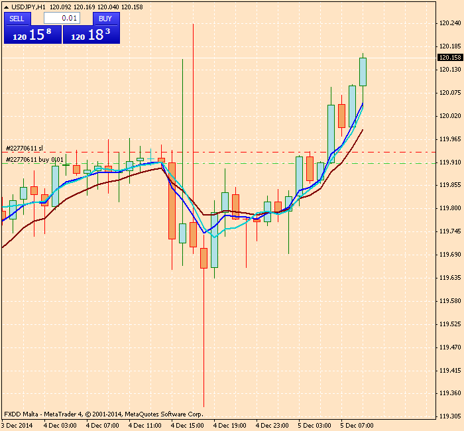The image size is (464, 431).
Task: Click the SELL button
Action: tap(17, 19)
